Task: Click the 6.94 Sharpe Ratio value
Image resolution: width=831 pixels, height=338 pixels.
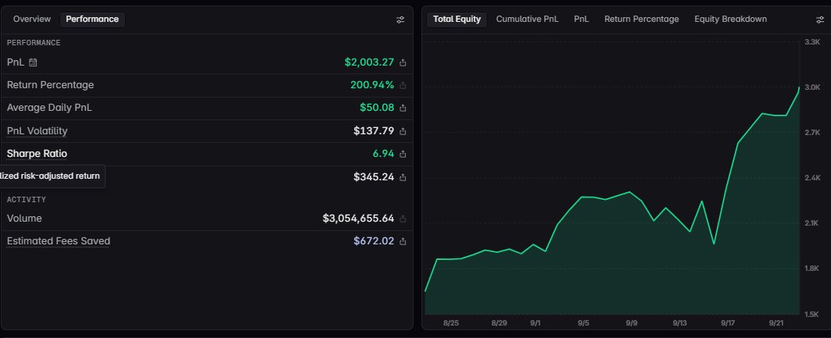Action: click(x=384, y=154)
